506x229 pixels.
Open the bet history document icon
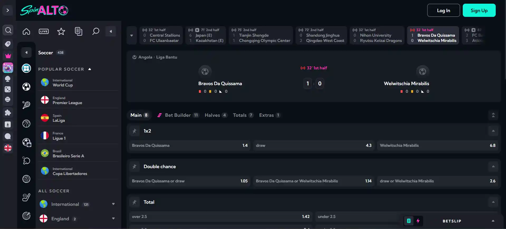click(x=79, y=31)
